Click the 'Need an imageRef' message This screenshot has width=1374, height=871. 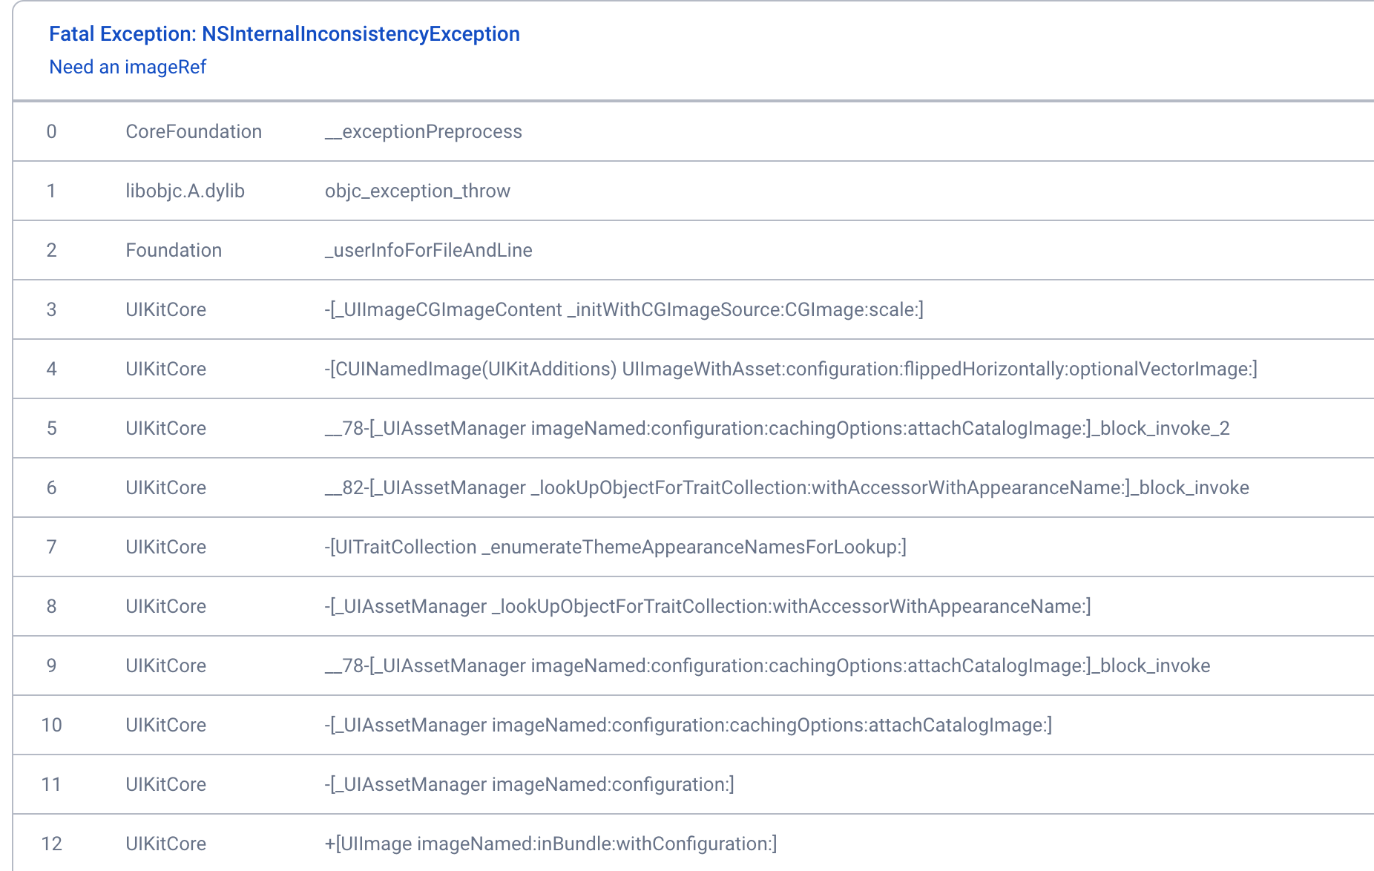tap(128, 67)
